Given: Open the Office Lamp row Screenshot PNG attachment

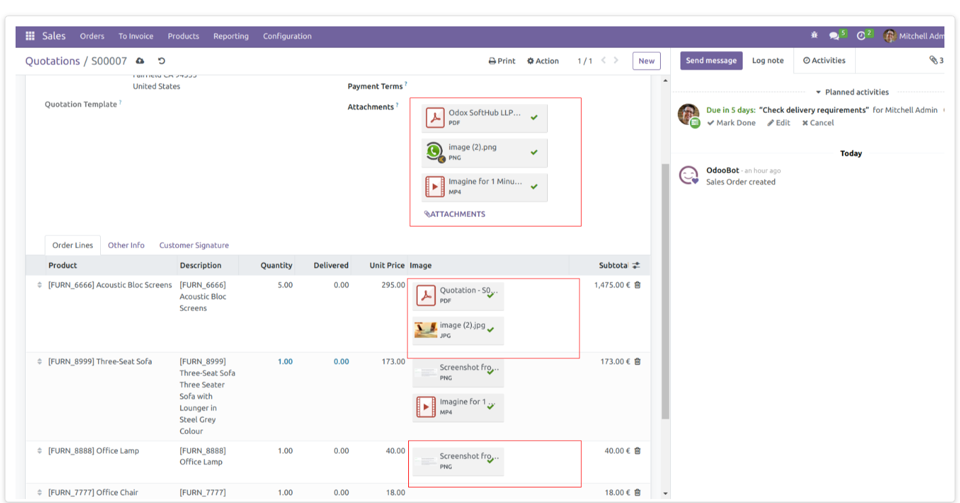Looking at the screenshot, I should 458,461.
